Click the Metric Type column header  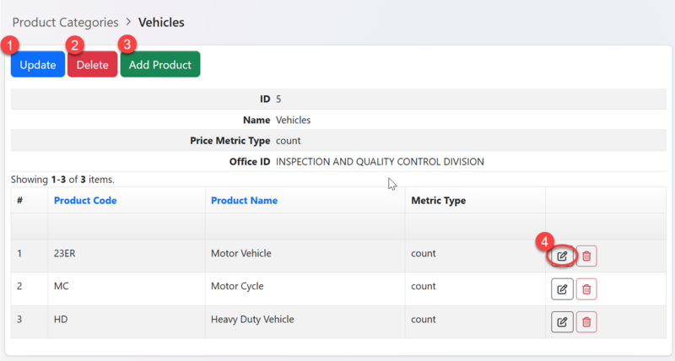point(438,200)
